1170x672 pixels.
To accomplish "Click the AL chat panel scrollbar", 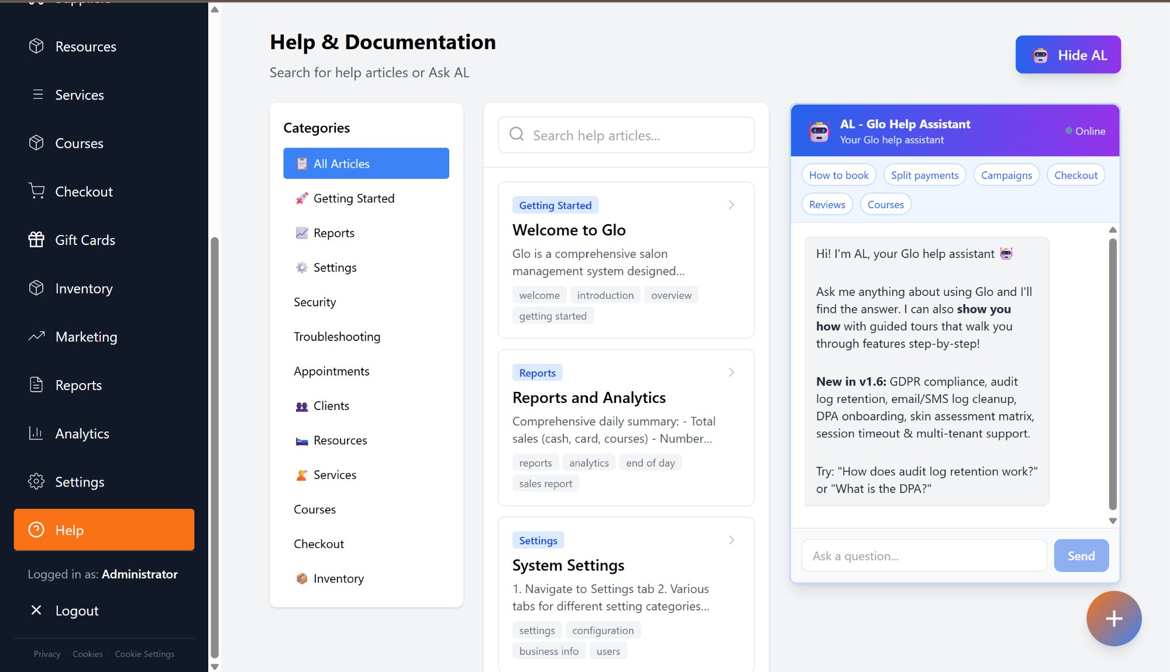I will (x=1113, y=374).
